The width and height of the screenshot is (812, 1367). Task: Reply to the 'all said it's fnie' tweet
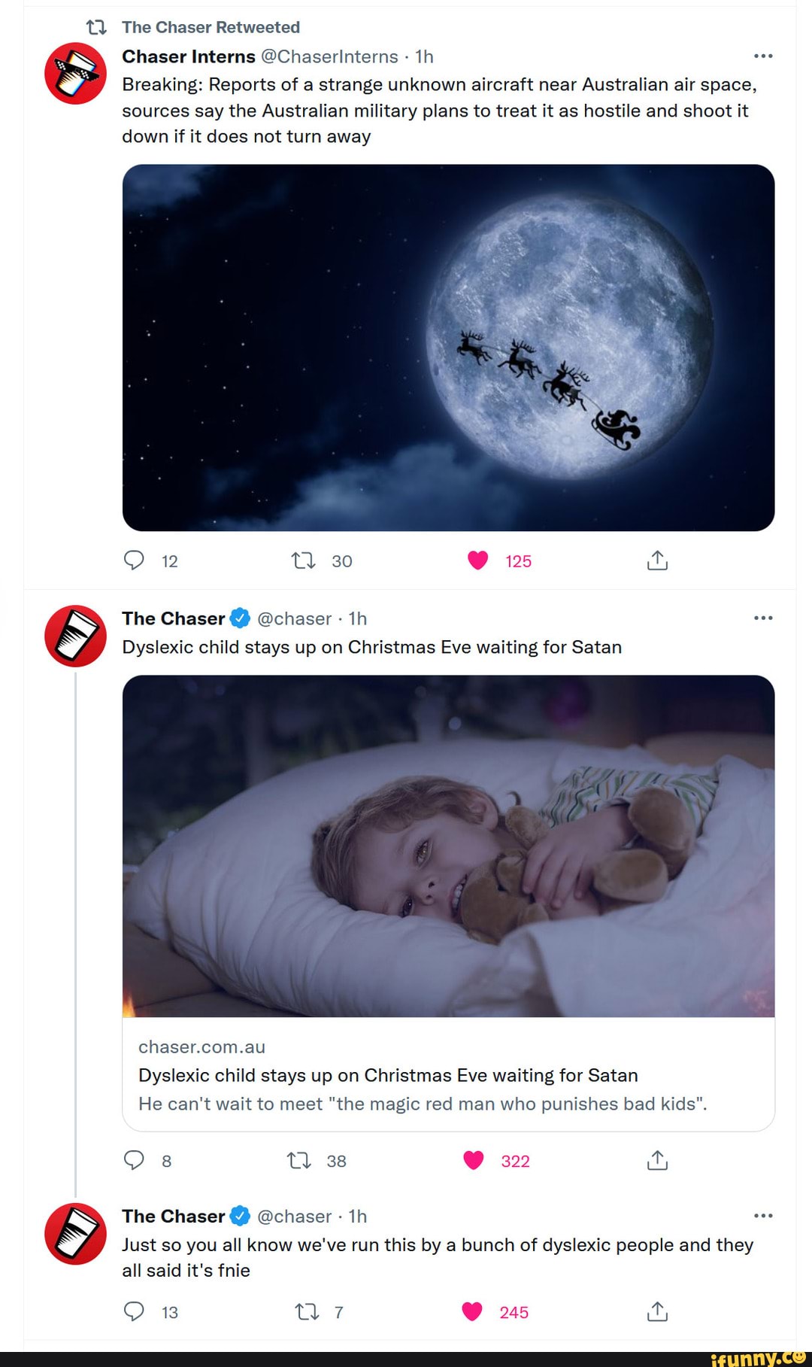134,1311
